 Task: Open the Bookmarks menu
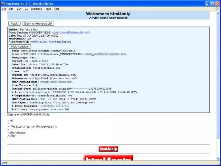(x=36, y=9)
